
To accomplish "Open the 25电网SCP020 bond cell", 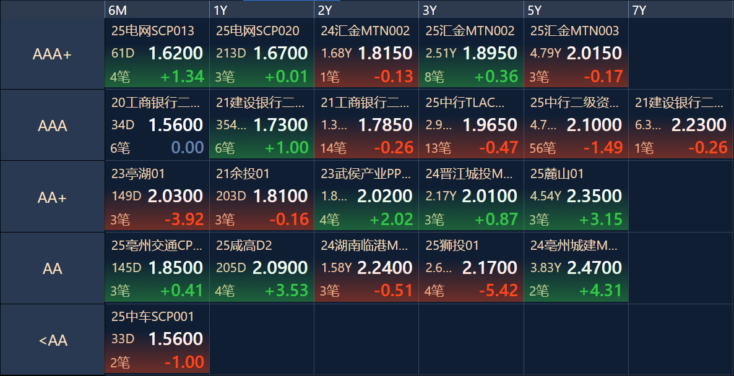I will click(x=262, y=54).
